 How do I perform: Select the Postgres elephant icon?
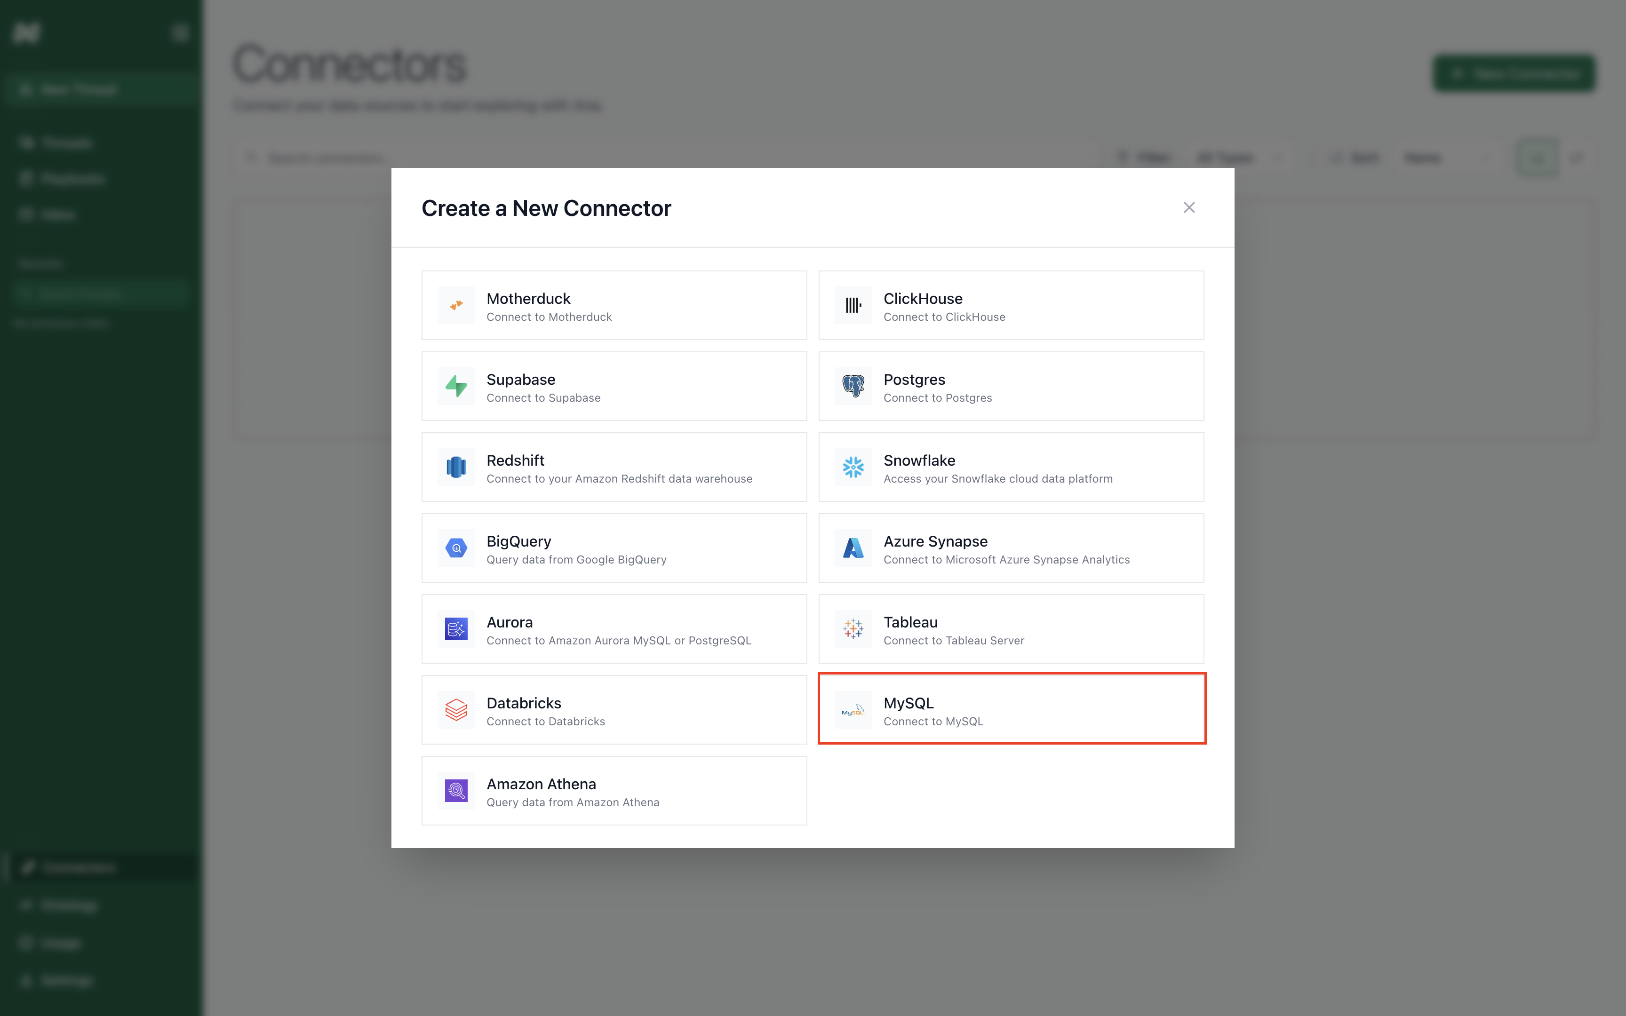pyautogui.click(x=853, y=386)
